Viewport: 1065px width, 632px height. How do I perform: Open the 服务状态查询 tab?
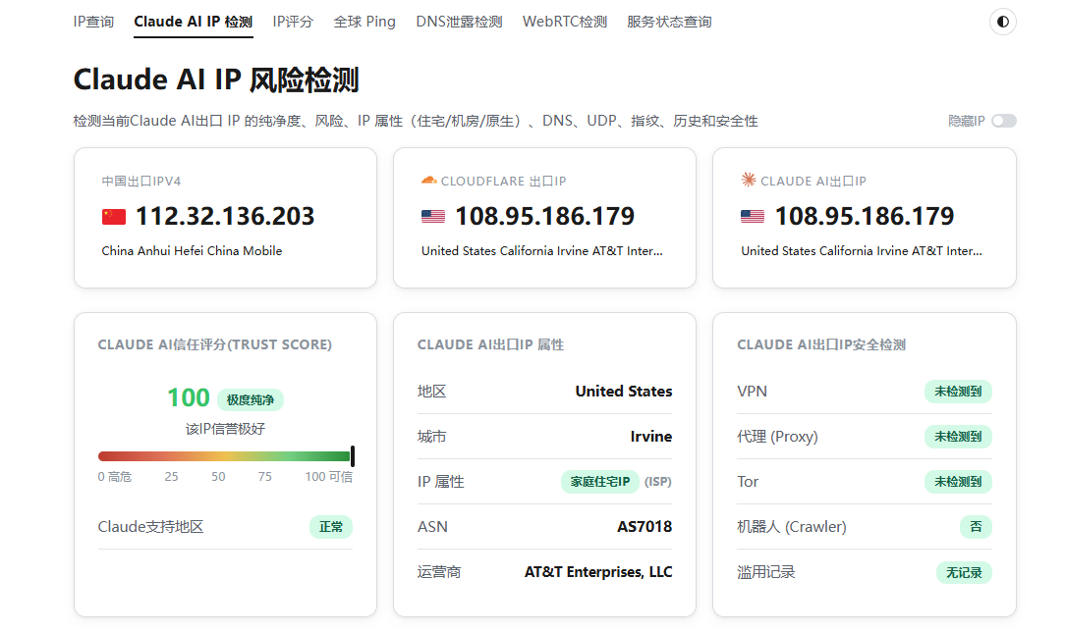point(669,22)
